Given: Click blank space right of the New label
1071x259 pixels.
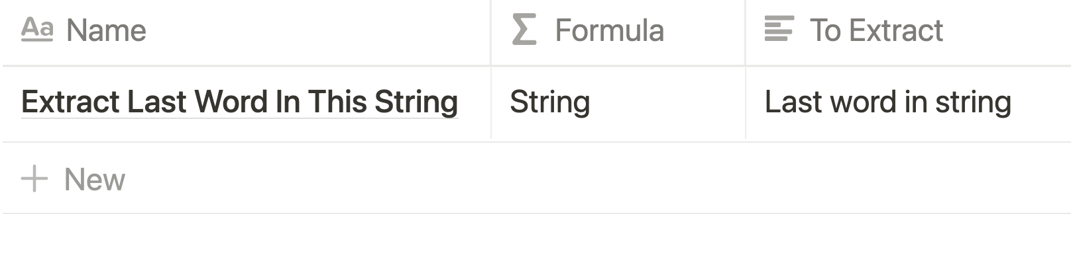Looking at the screenshot, I should [596, 178].
